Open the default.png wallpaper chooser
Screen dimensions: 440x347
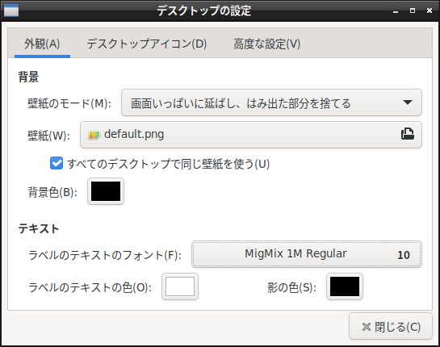[251, 135]
